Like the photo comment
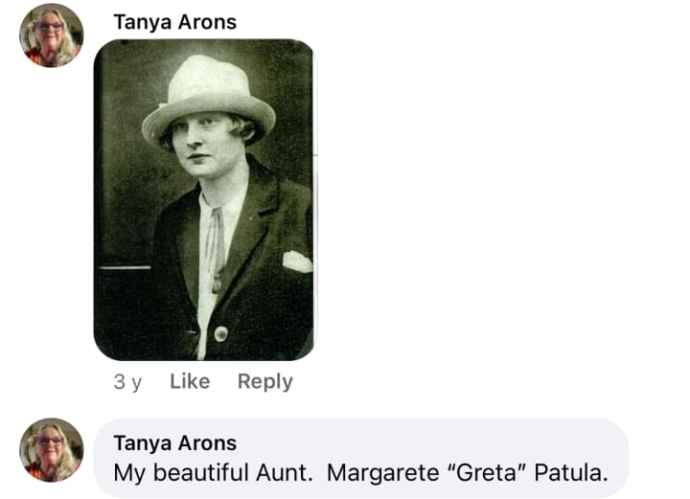The height and width of the screenshot is (499, 690). click(x=190, y=381)
